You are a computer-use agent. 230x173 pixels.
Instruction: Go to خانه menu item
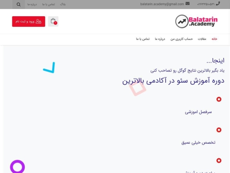214,39
